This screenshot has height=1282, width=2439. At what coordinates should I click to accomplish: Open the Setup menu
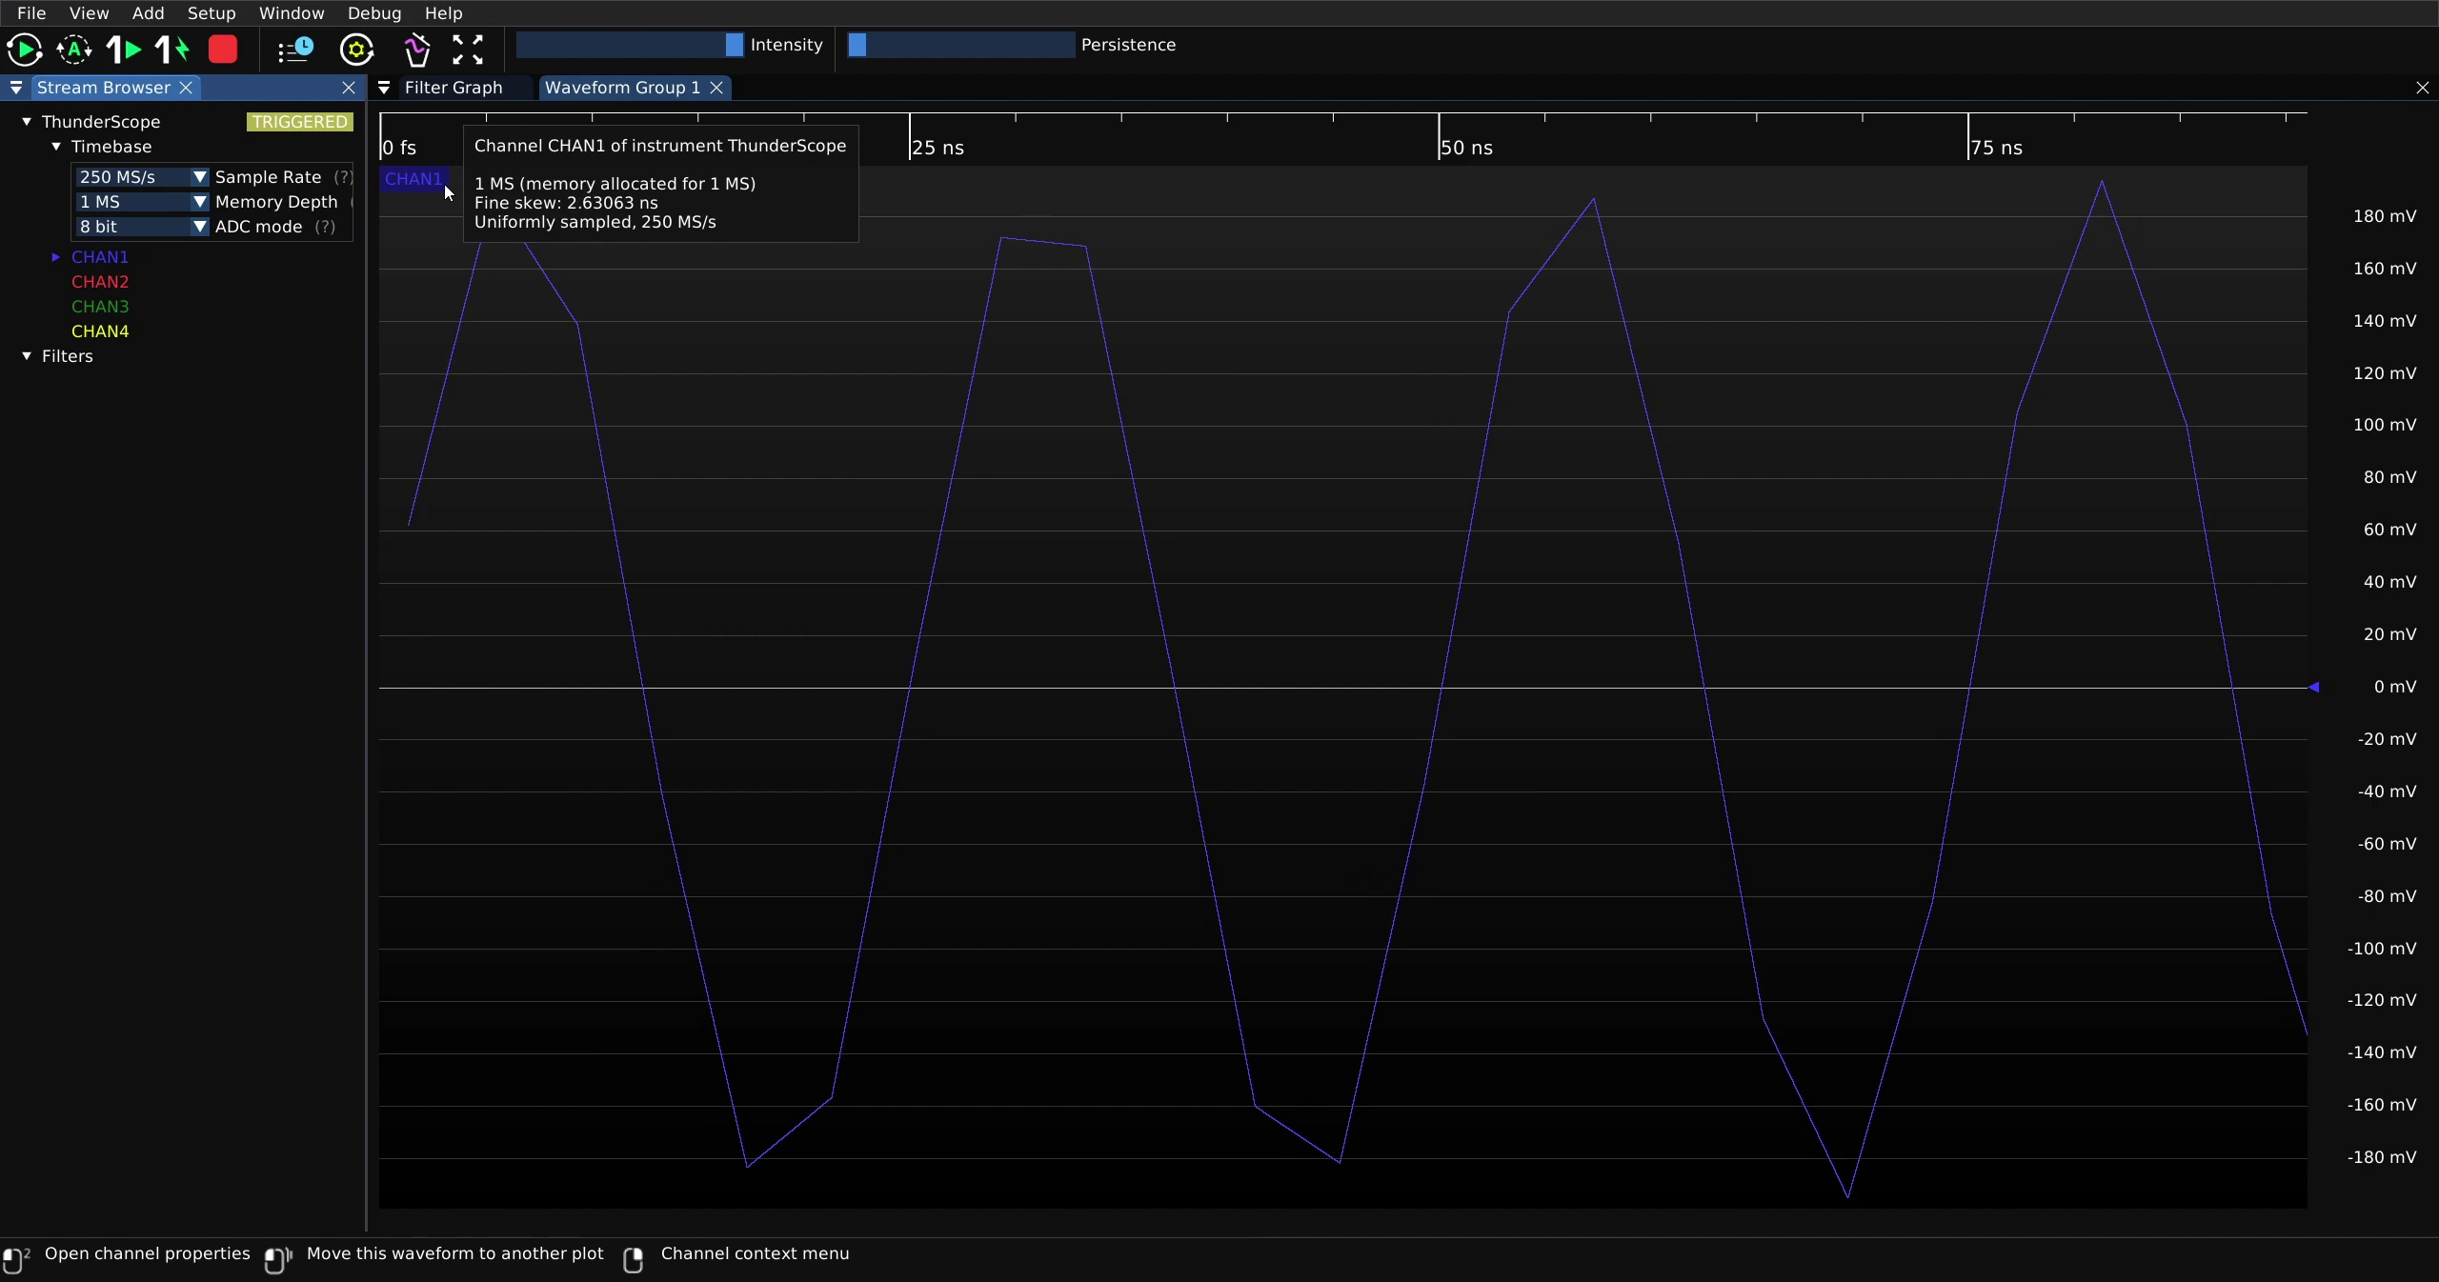[212, 13]
